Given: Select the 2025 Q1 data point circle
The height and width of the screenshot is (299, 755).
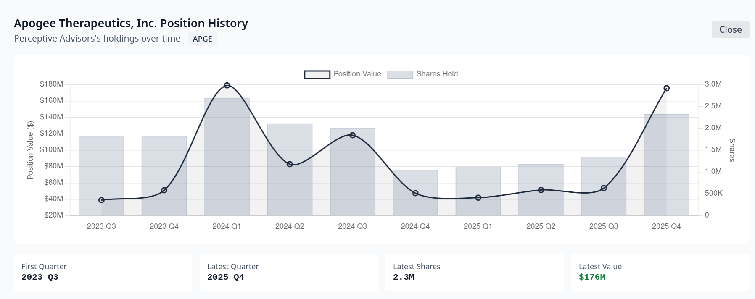Looking at the screenshot, I should pyautogui.click(x=478, y=197).
